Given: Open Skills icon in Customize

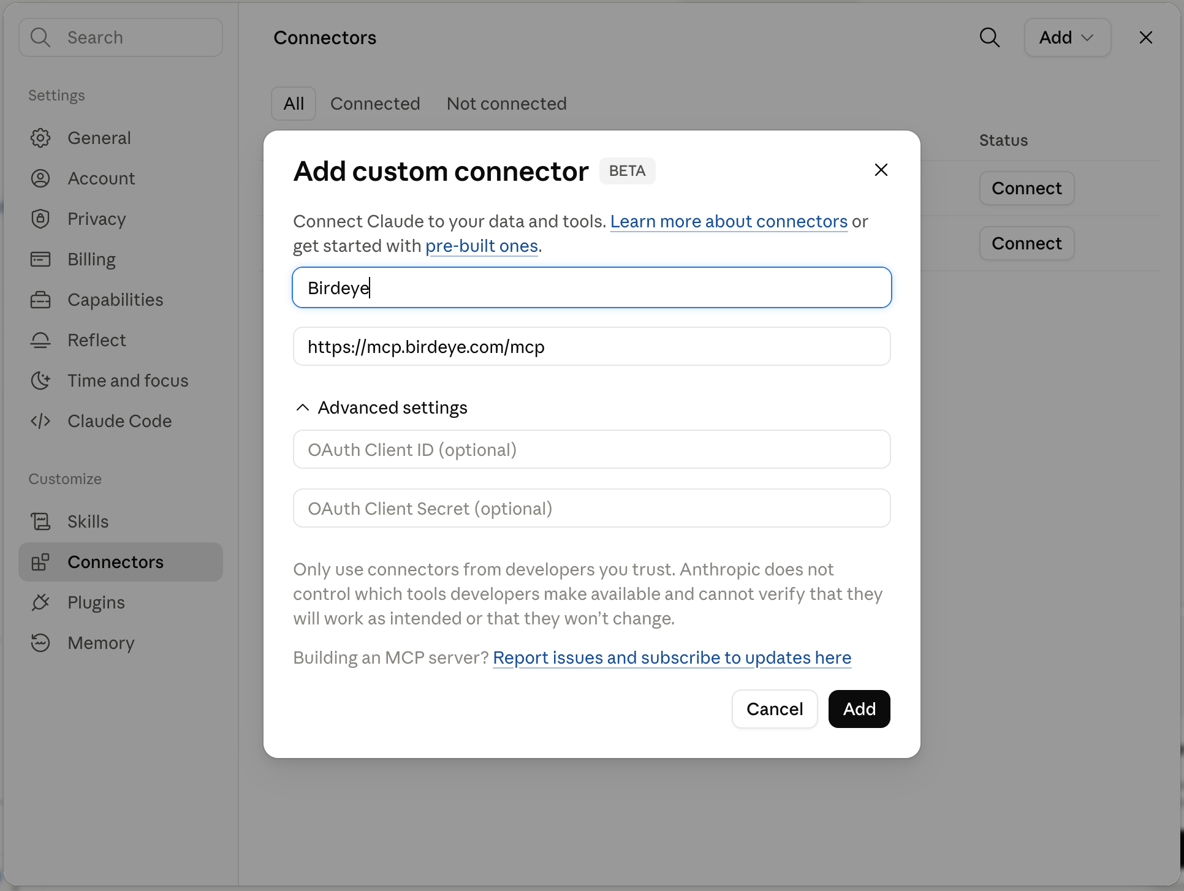Looking at the screenshot, I should click(40, 521).
